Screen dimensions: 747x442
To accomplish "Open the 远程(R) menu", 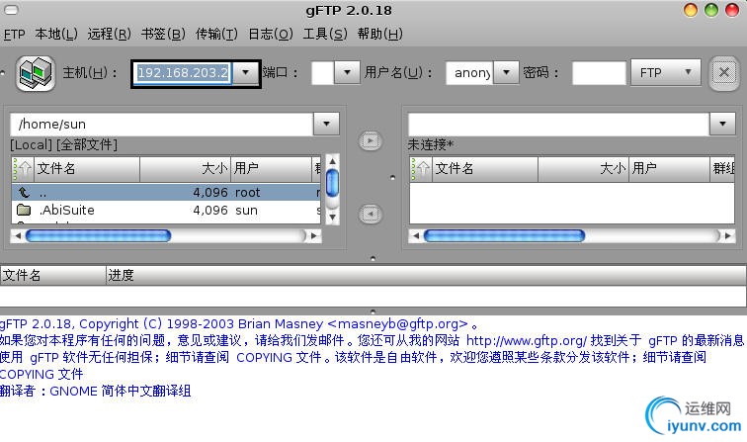I will [109, 34].
